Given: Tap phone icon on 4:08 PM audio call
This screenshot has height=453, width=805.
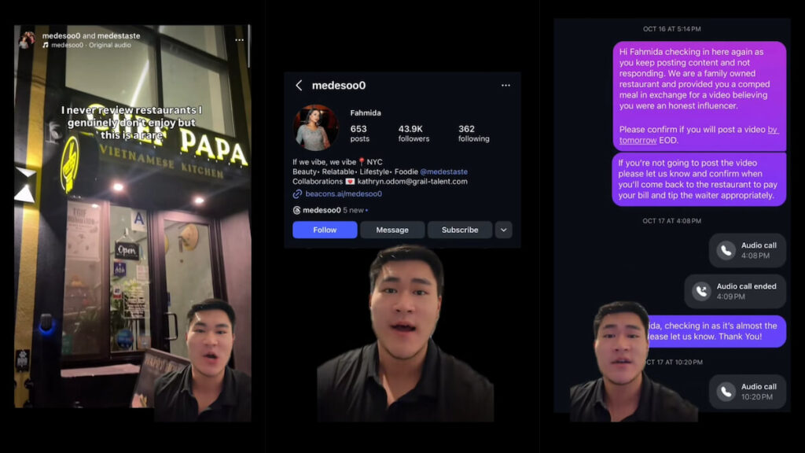Looking at the screenshot, I should (x=726, y=250).
